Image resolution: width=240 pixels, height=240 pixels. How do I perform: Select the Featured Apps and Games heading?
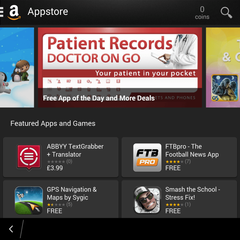(53, 123)
